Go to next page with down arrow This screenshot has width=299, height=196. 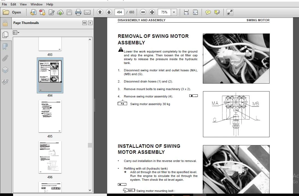coord(109,12)
